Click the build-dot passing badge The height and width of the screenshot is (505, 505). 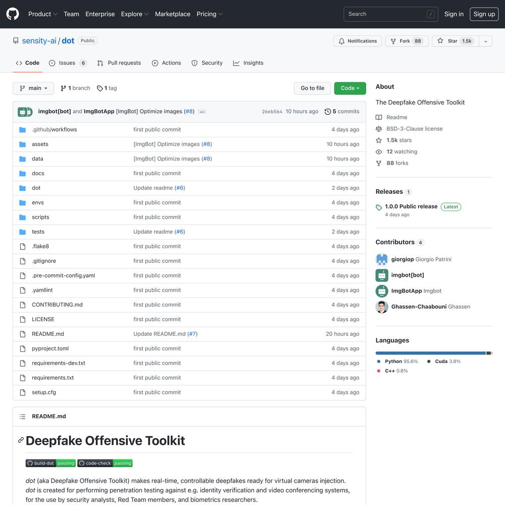tap(50, 463)
